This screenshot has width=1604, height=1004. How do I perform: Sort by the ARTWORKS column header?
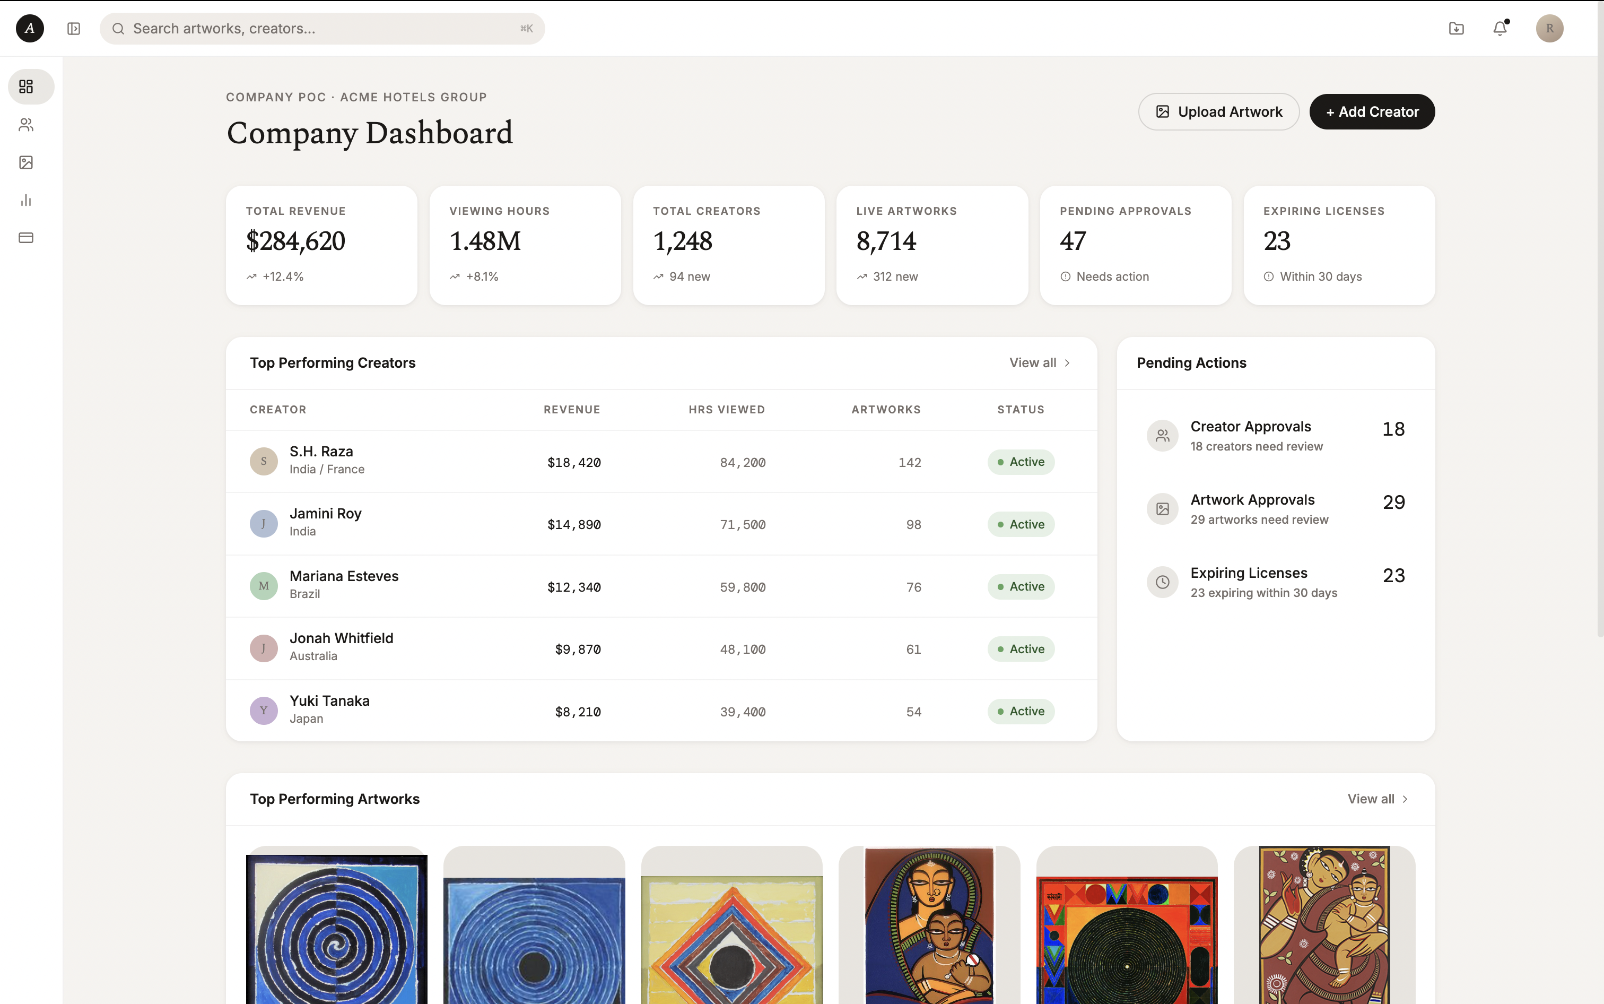pyautogui.click(x=886, y=410)
